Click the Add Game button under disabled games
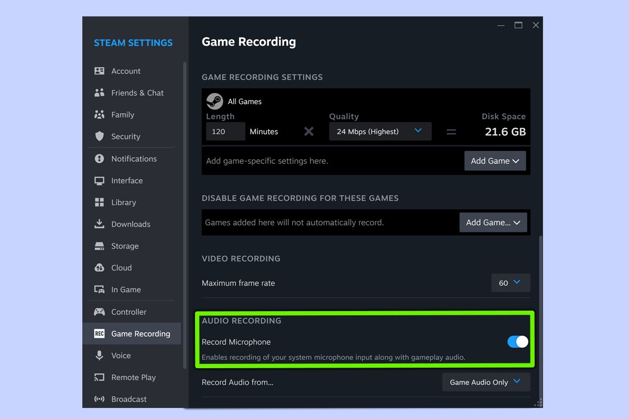This screenshot has width=629, height=419. click(x=492, y=222)
